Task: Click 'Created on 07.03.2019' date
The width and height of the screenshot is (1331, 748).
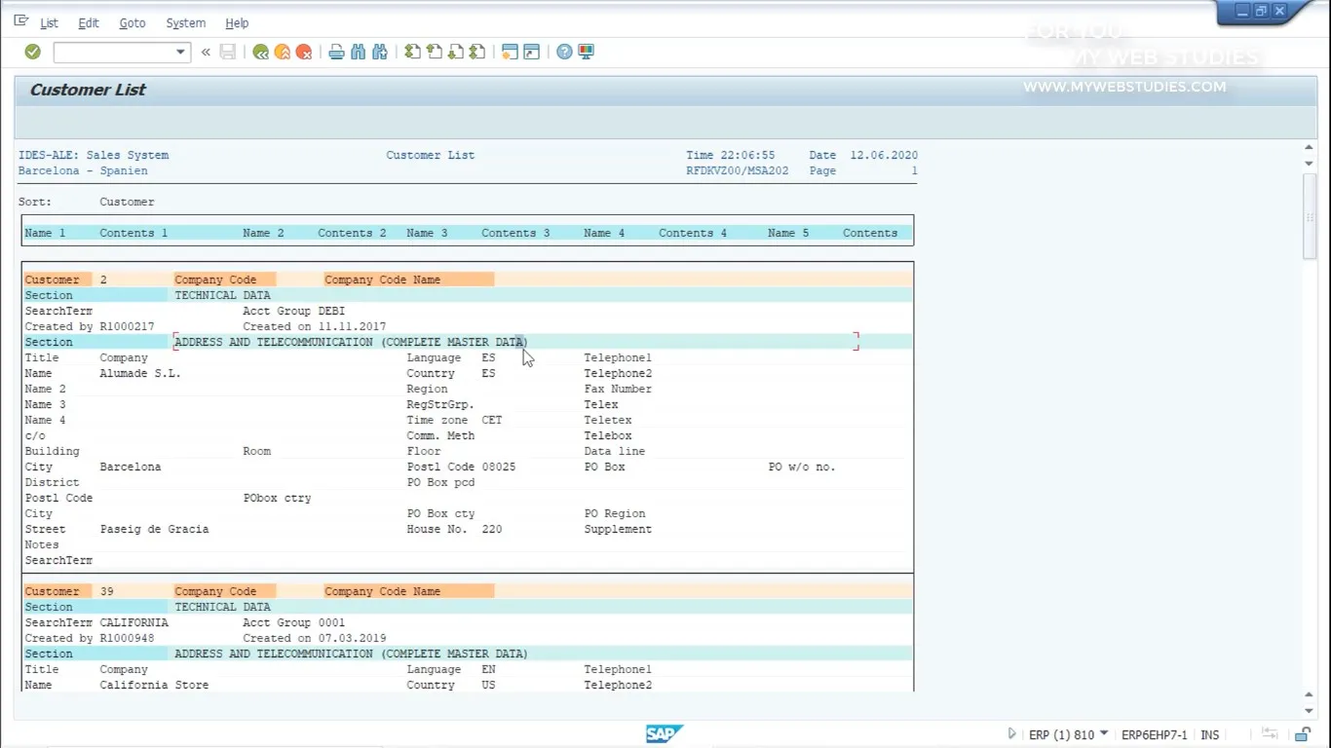Action: click(314, 638)
